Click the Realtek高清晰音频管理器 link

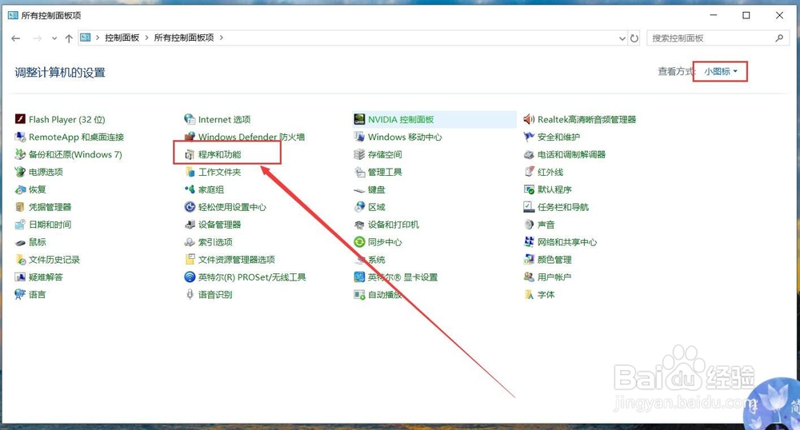click(x=586, y=119)
